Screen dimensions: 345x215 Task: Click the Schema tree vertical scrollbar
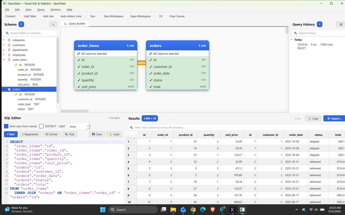tap(58, 70)
